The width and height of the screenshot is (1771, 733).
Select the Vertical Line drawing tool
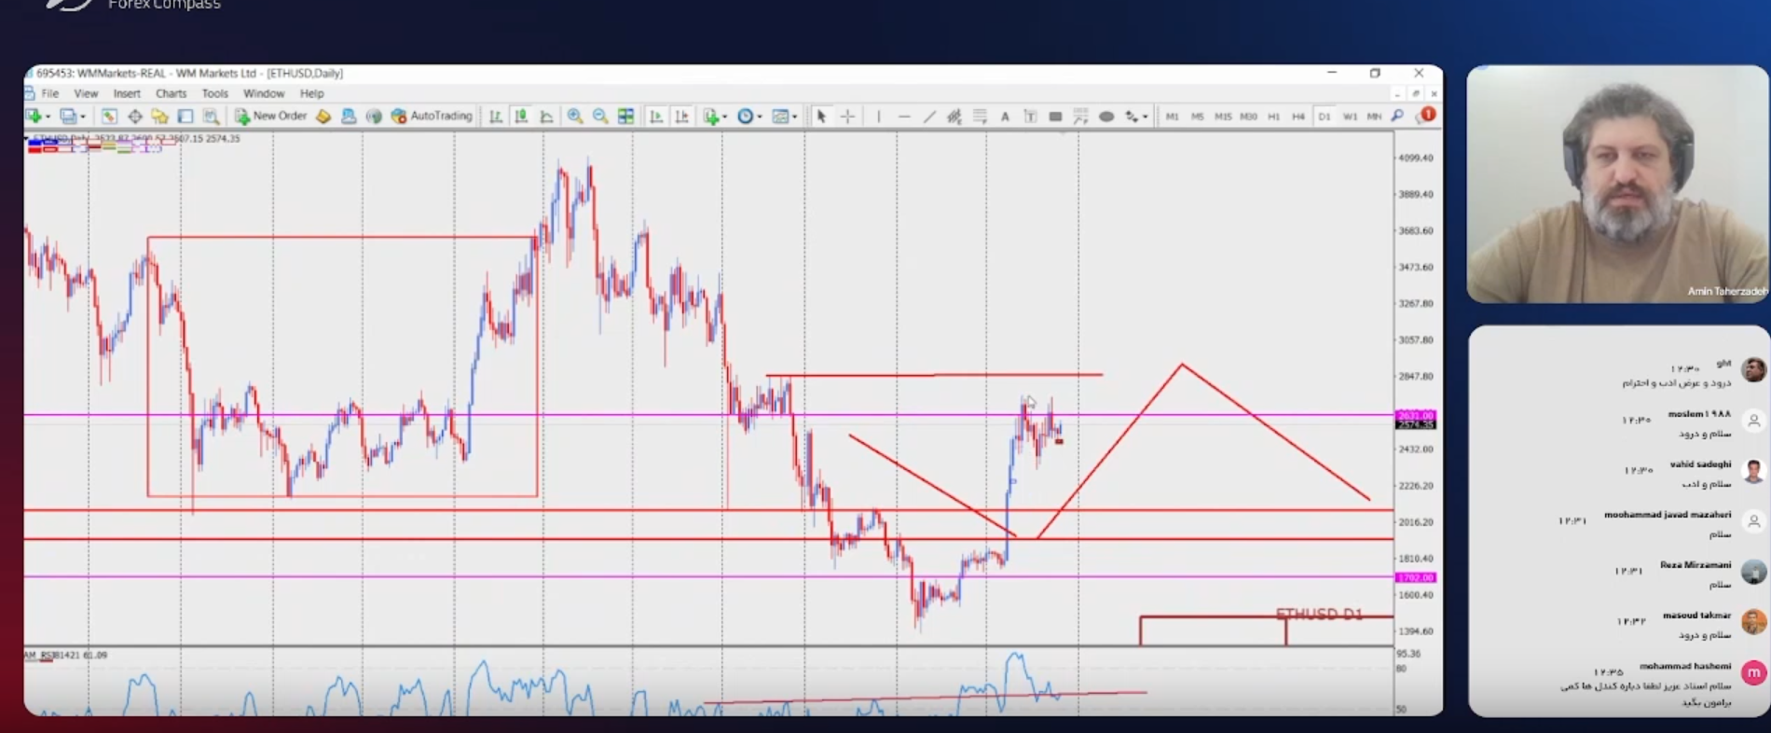(x=878, y=117)
